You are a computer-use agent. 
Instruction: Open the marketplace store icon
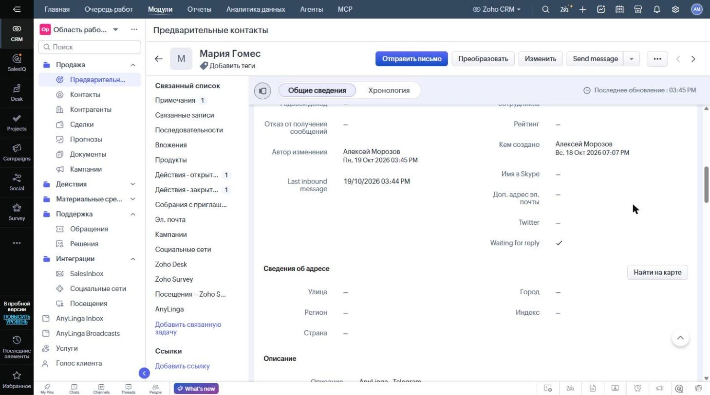pos(638,9)
